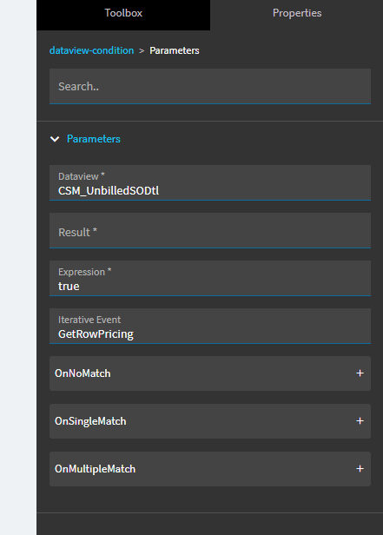The width and height of the screenshot is (383, 535).
Task: Click the plus icon on OnNoMatch
Action: (x=360, y=373)
